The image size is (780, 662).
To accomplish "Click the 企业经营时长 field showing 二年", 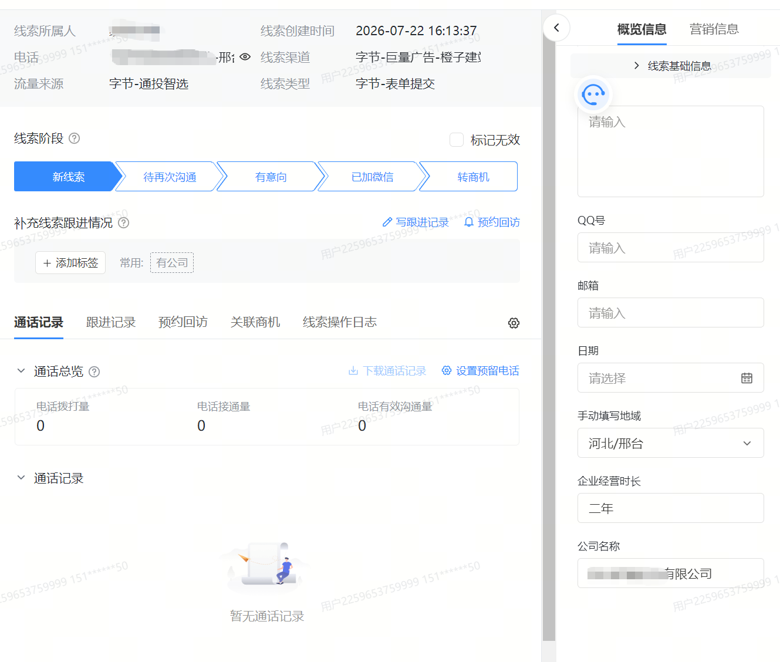I will 671,508.
